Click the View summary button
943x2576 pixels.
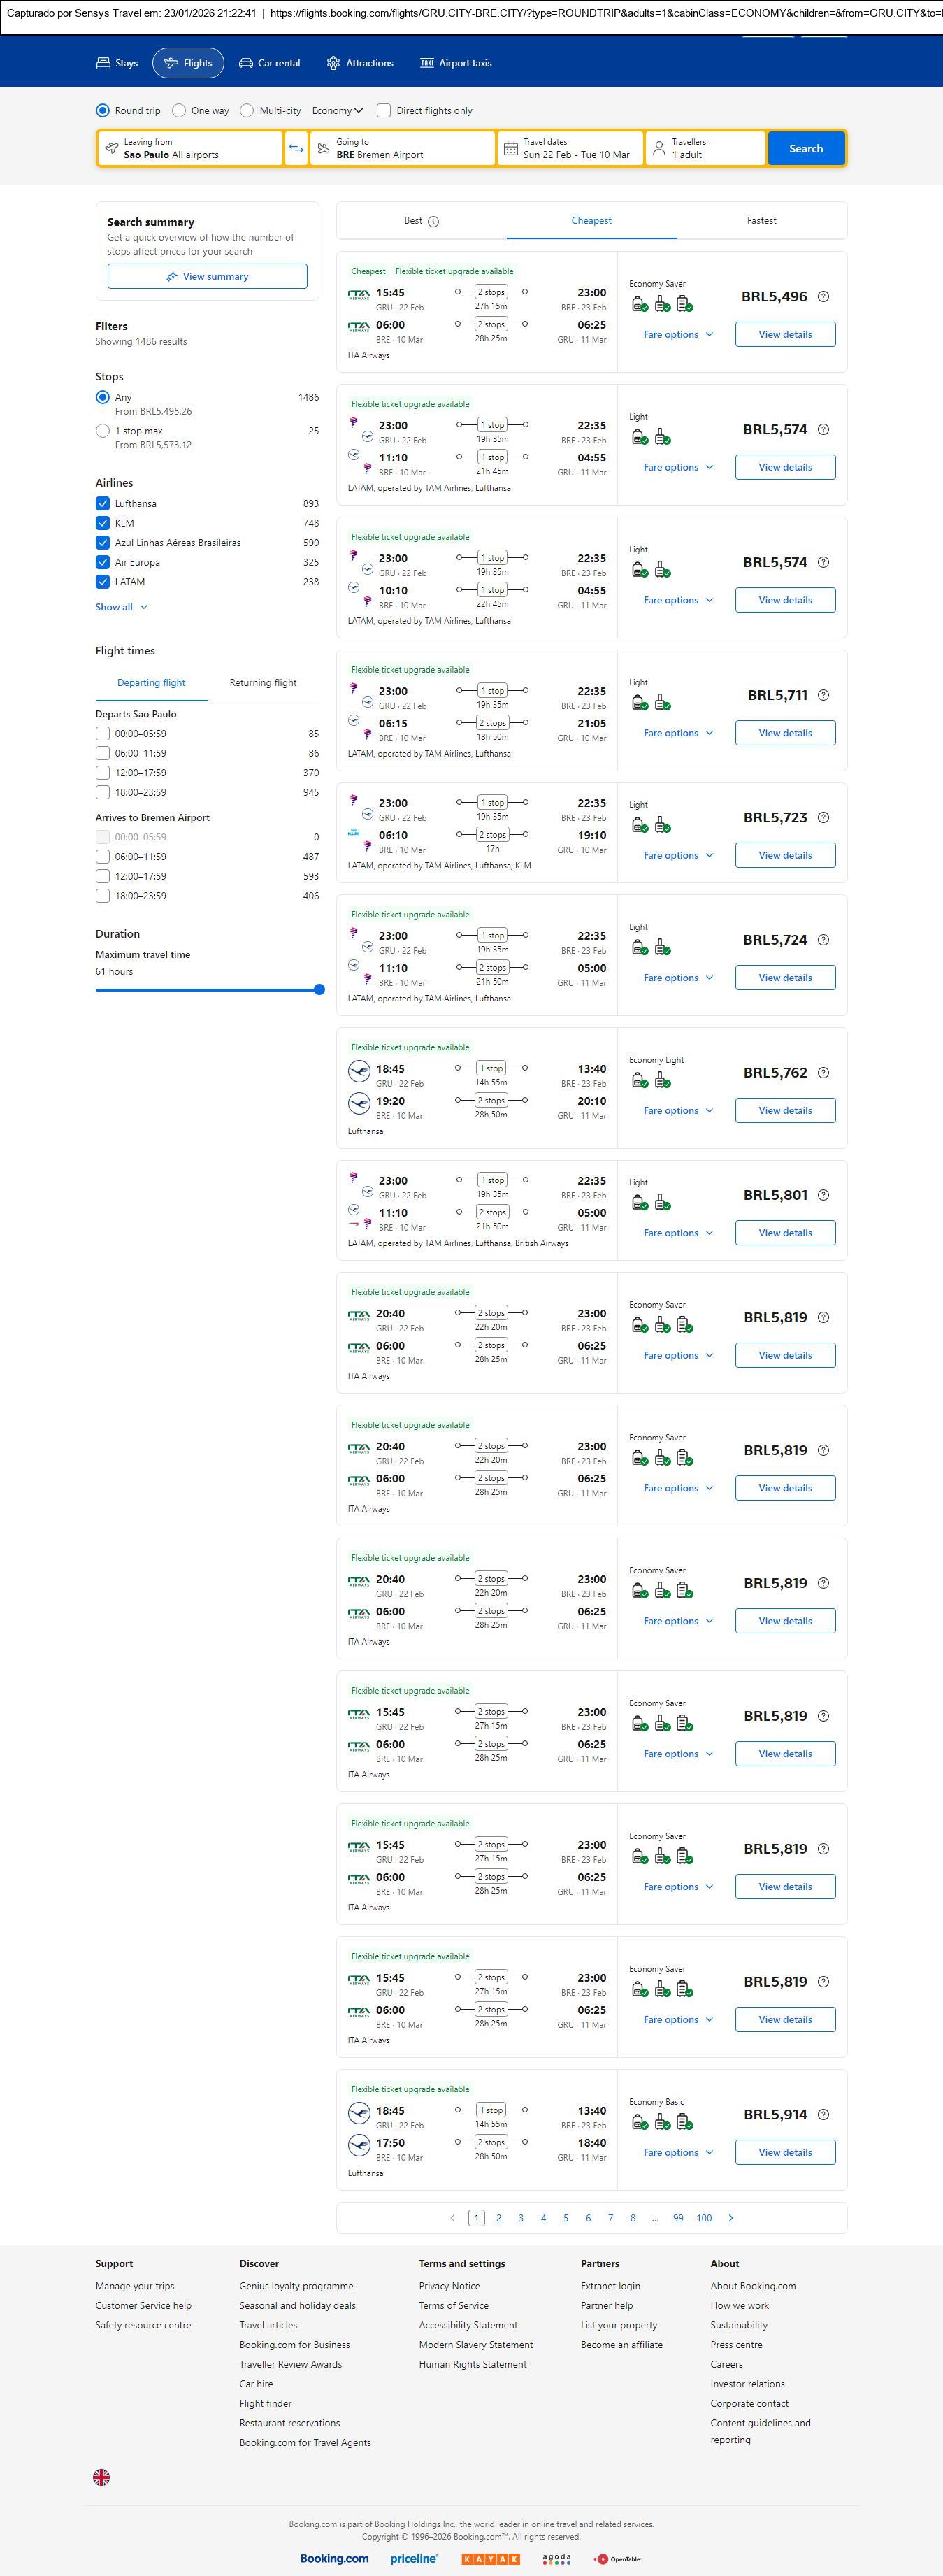tap(207, 277)
